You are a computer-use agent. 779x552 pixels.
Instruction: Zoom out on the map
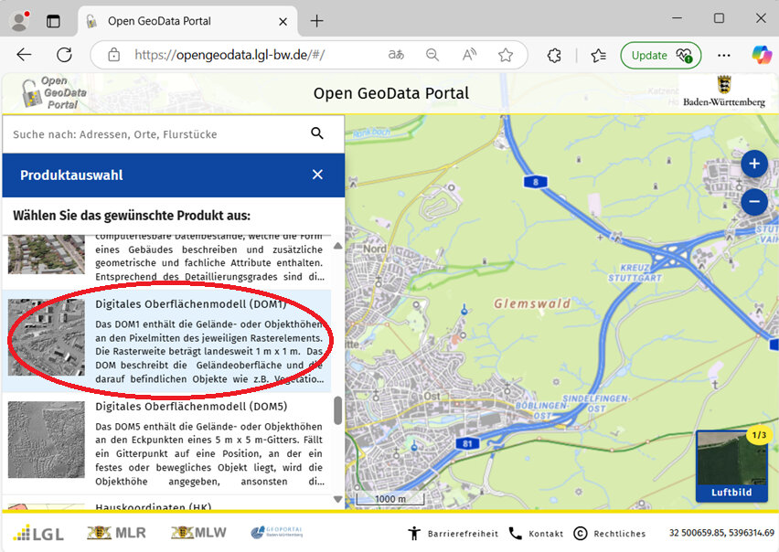pyautogui.click(x=753, y=201)
